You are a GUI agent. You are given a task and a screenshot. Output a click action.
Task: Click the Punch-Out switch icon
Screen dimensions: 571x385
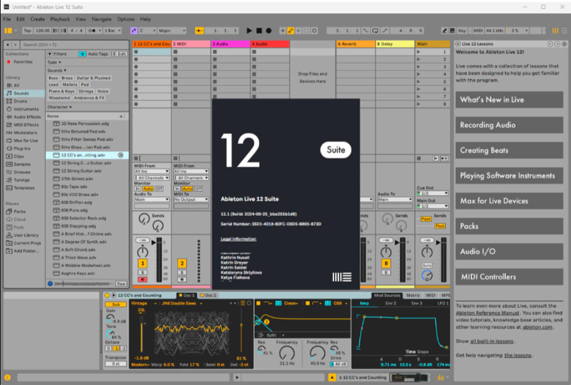pyautogui.click(x=384, y=31)
